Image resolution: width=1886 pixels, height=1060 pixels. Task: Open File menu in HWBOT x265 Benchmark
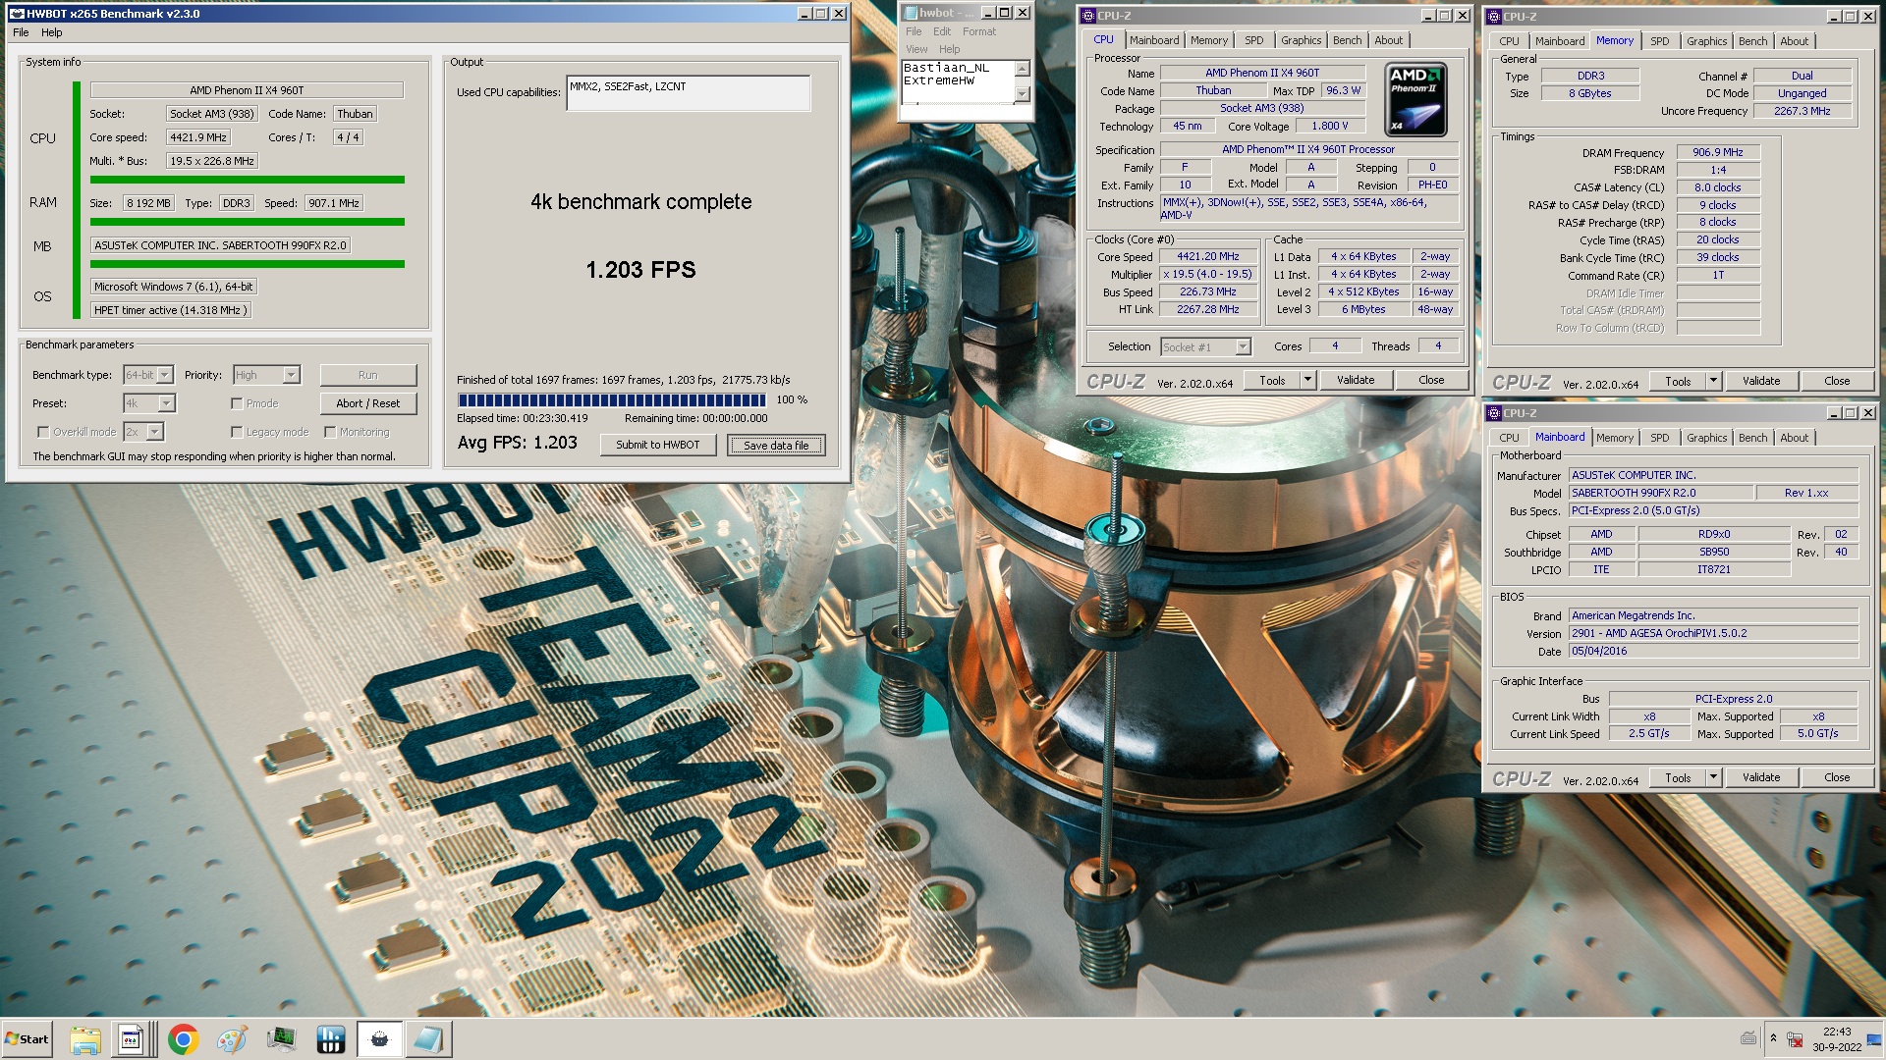(21, 32)
